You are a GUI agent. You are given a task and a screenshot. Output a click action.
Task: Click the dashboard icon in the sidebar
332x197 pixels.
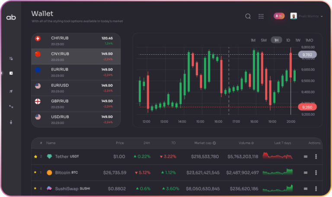(x=11, y=58)
